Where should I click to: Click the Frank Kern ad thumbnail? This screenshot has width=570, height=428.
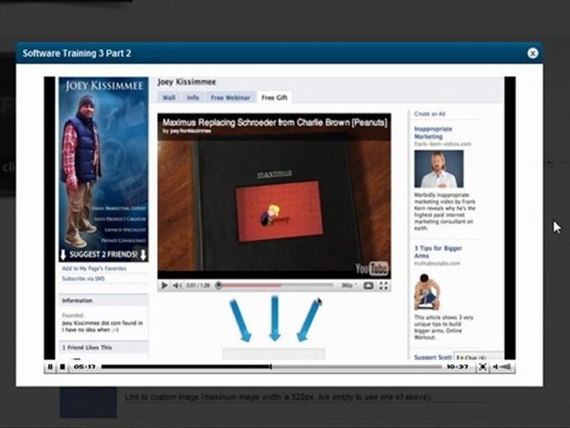coord(439,169)
